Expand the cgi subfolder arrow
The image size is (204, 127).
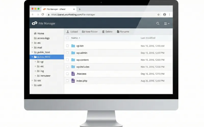35,62
